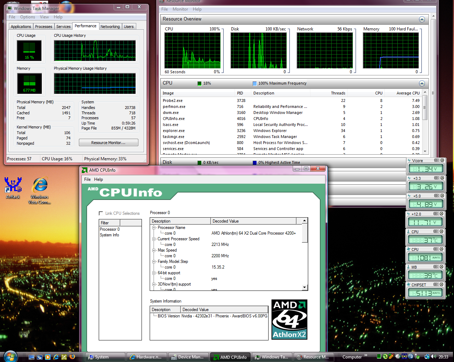Close the CHIPSET fan gadget
The height and width of the screenshot is (362, 454).
(441, 285)
